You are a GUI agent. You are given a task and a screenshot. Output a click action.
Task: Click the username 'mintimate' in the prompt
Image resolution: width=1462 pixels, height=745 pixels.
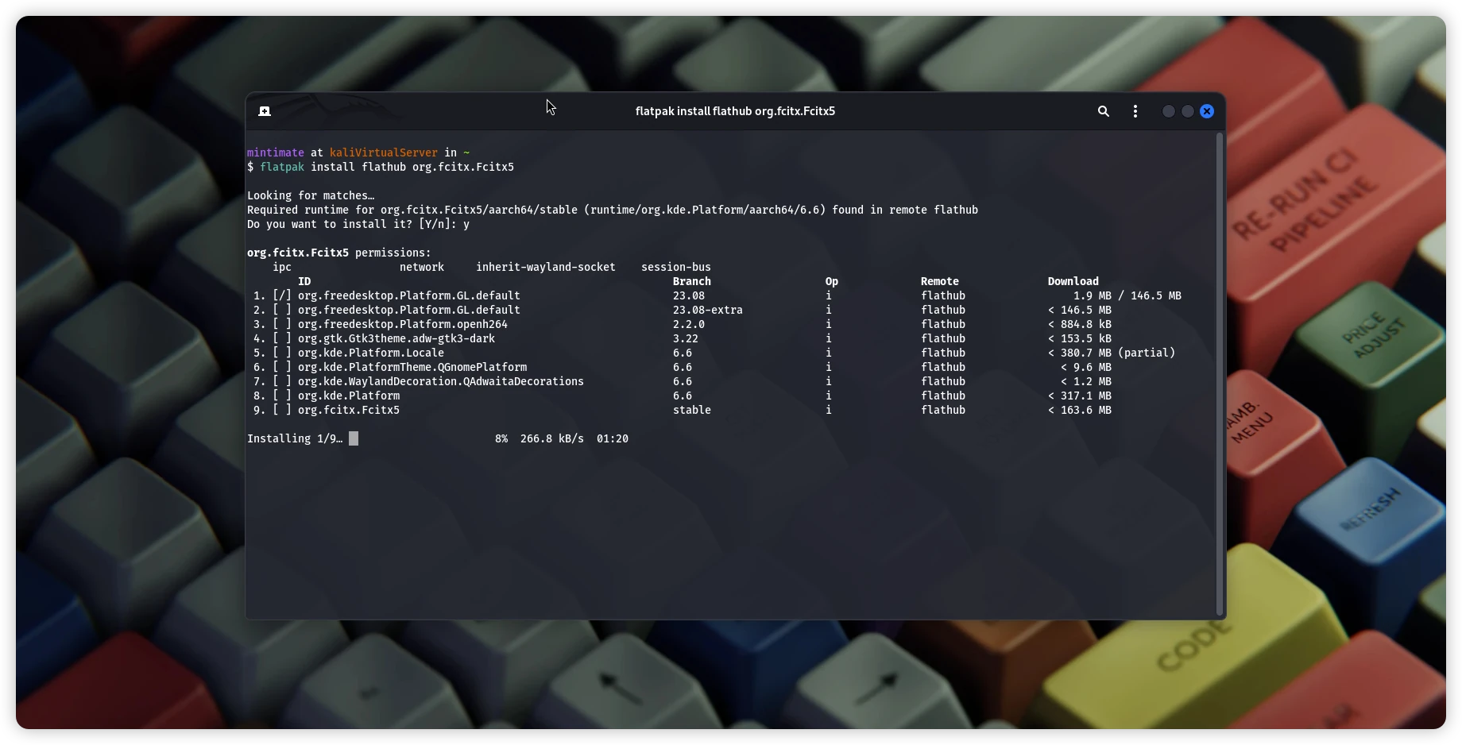tap(275, 152)
